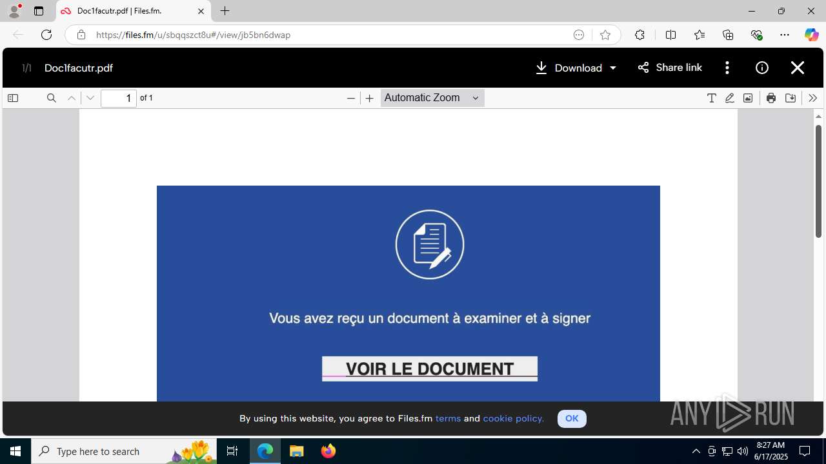Add this page to favorites star

(x=605, y=35)
